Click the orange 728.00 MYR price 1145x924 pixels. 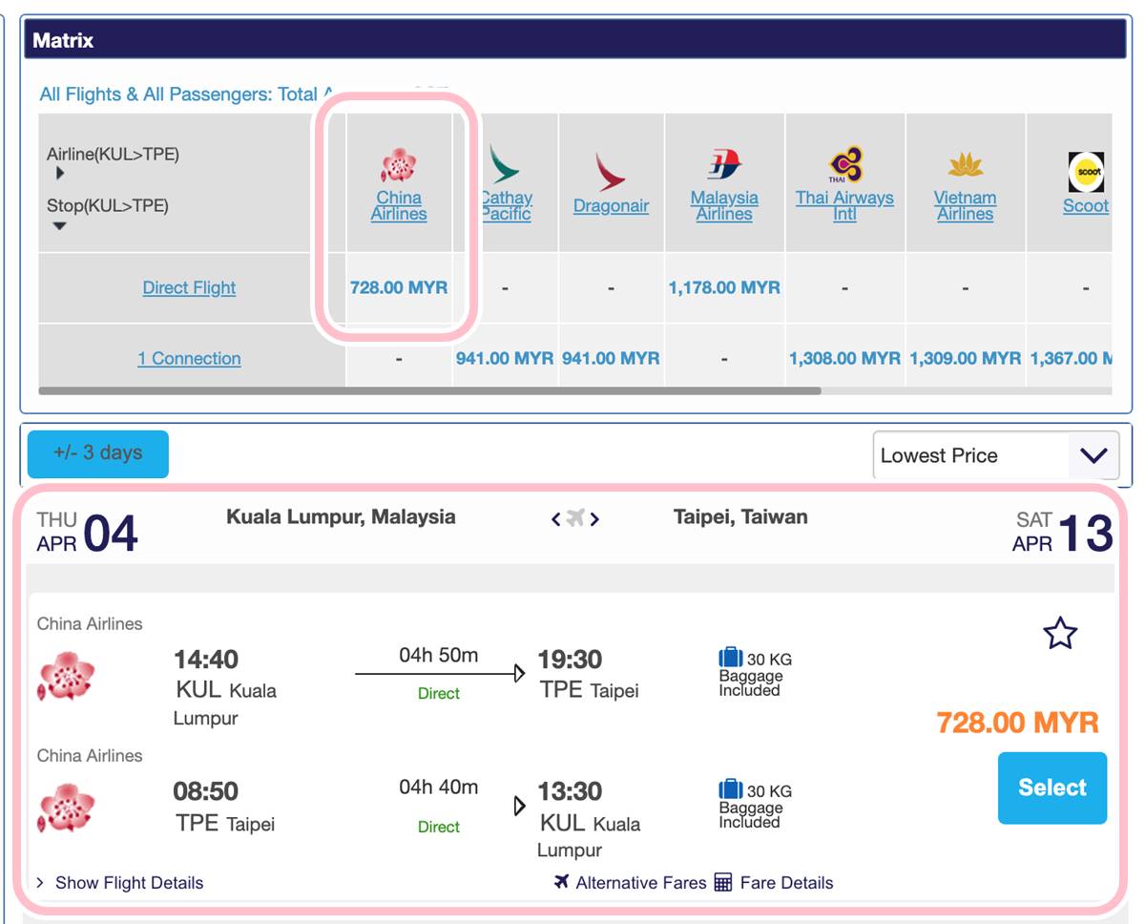click(x=1017, y=723)
